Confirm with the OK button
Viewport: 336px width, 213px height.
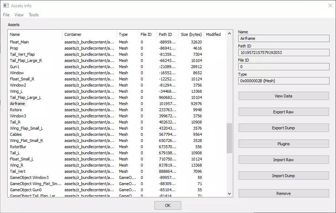pyautogui.click(x=167, y=205)
